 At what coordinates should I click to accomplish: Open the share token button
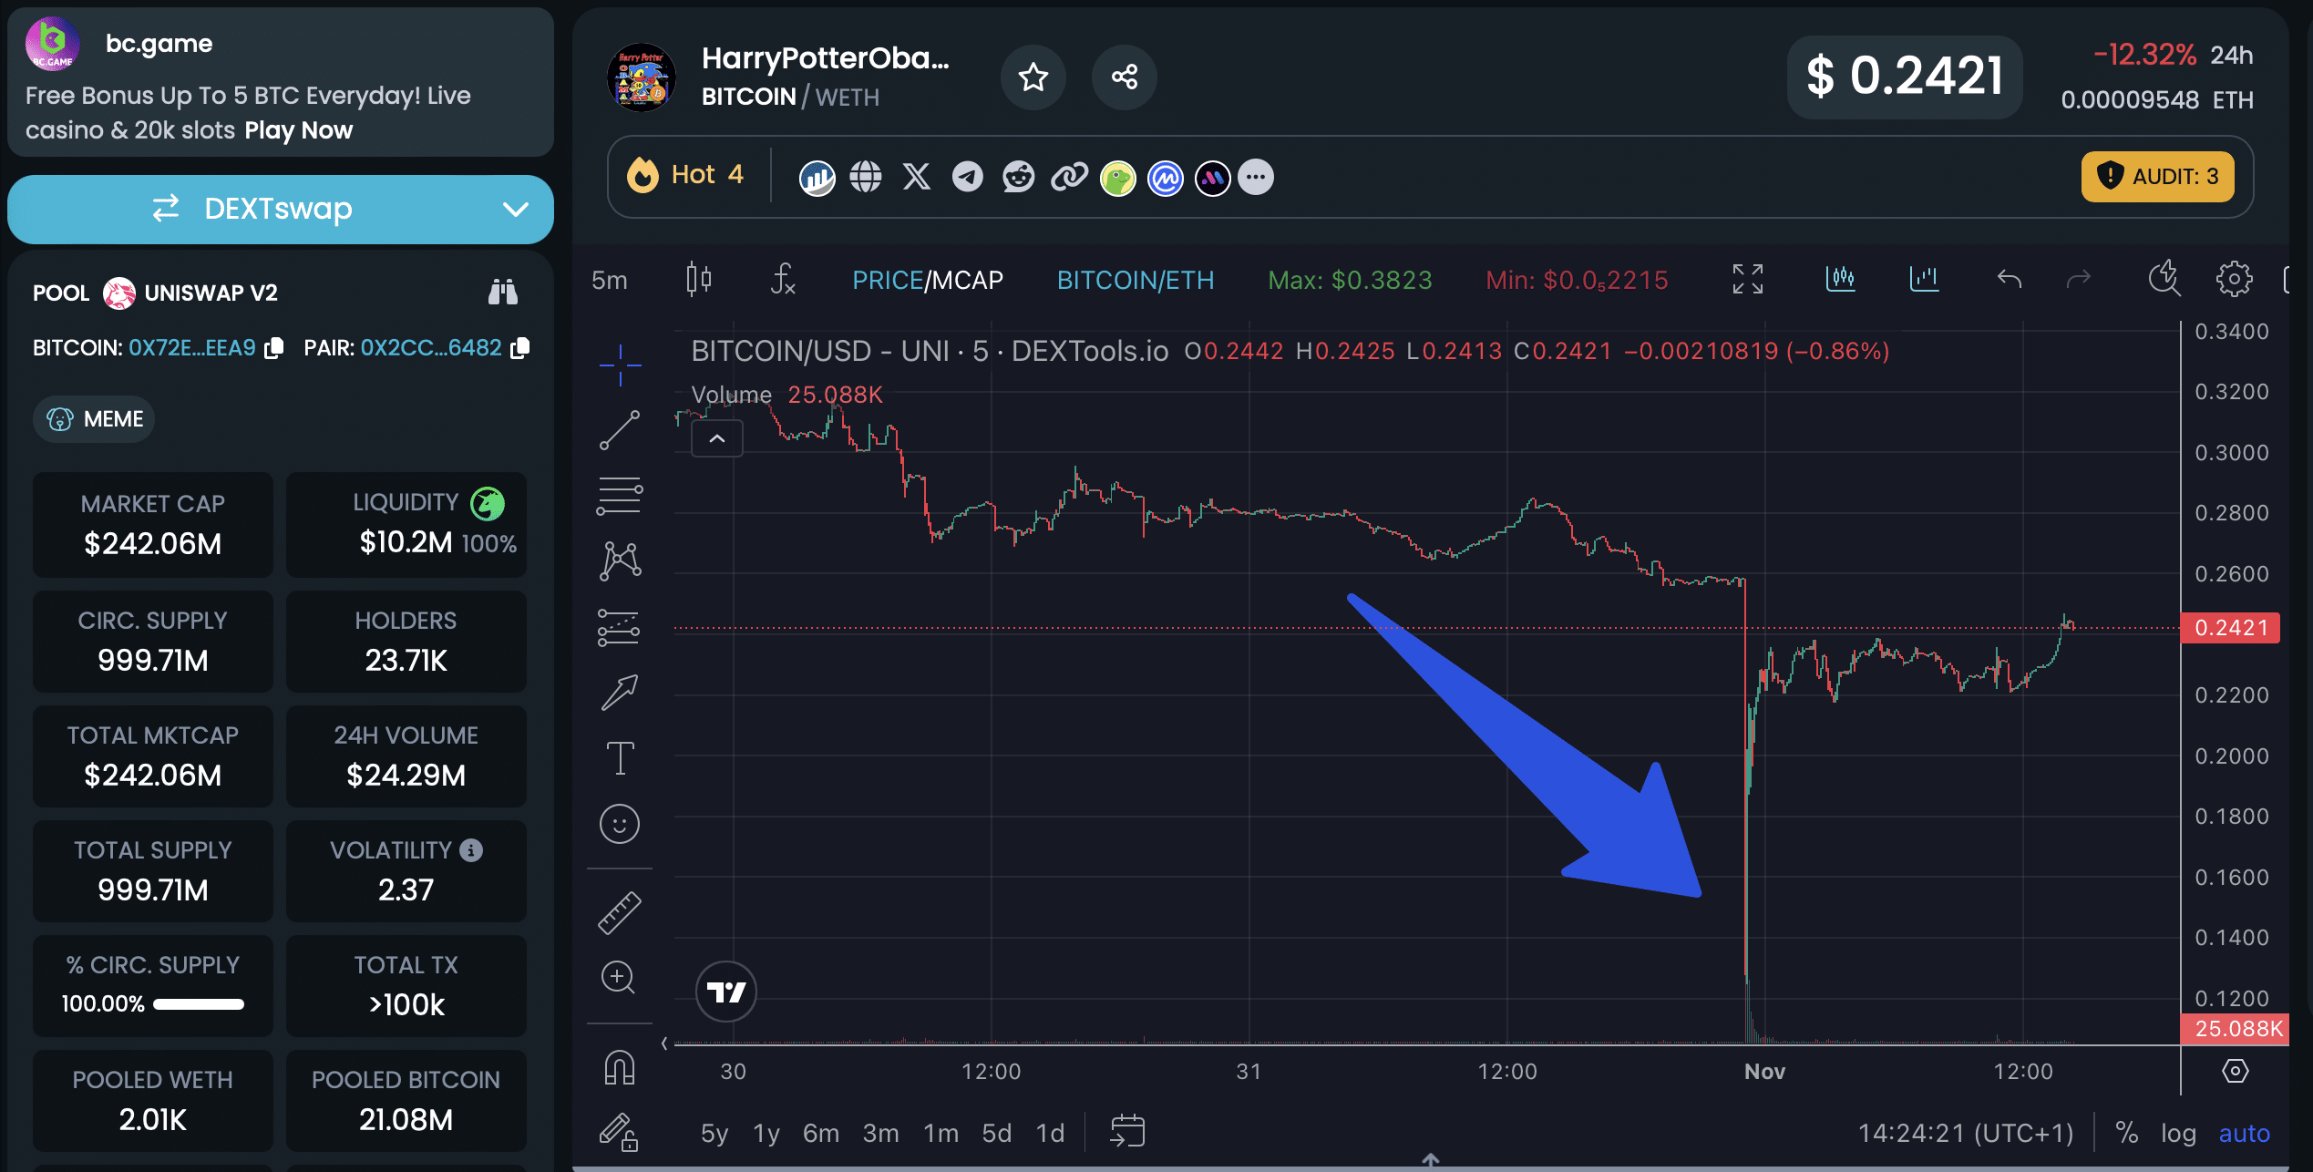pyautogui.click(x=1124, y=77)
